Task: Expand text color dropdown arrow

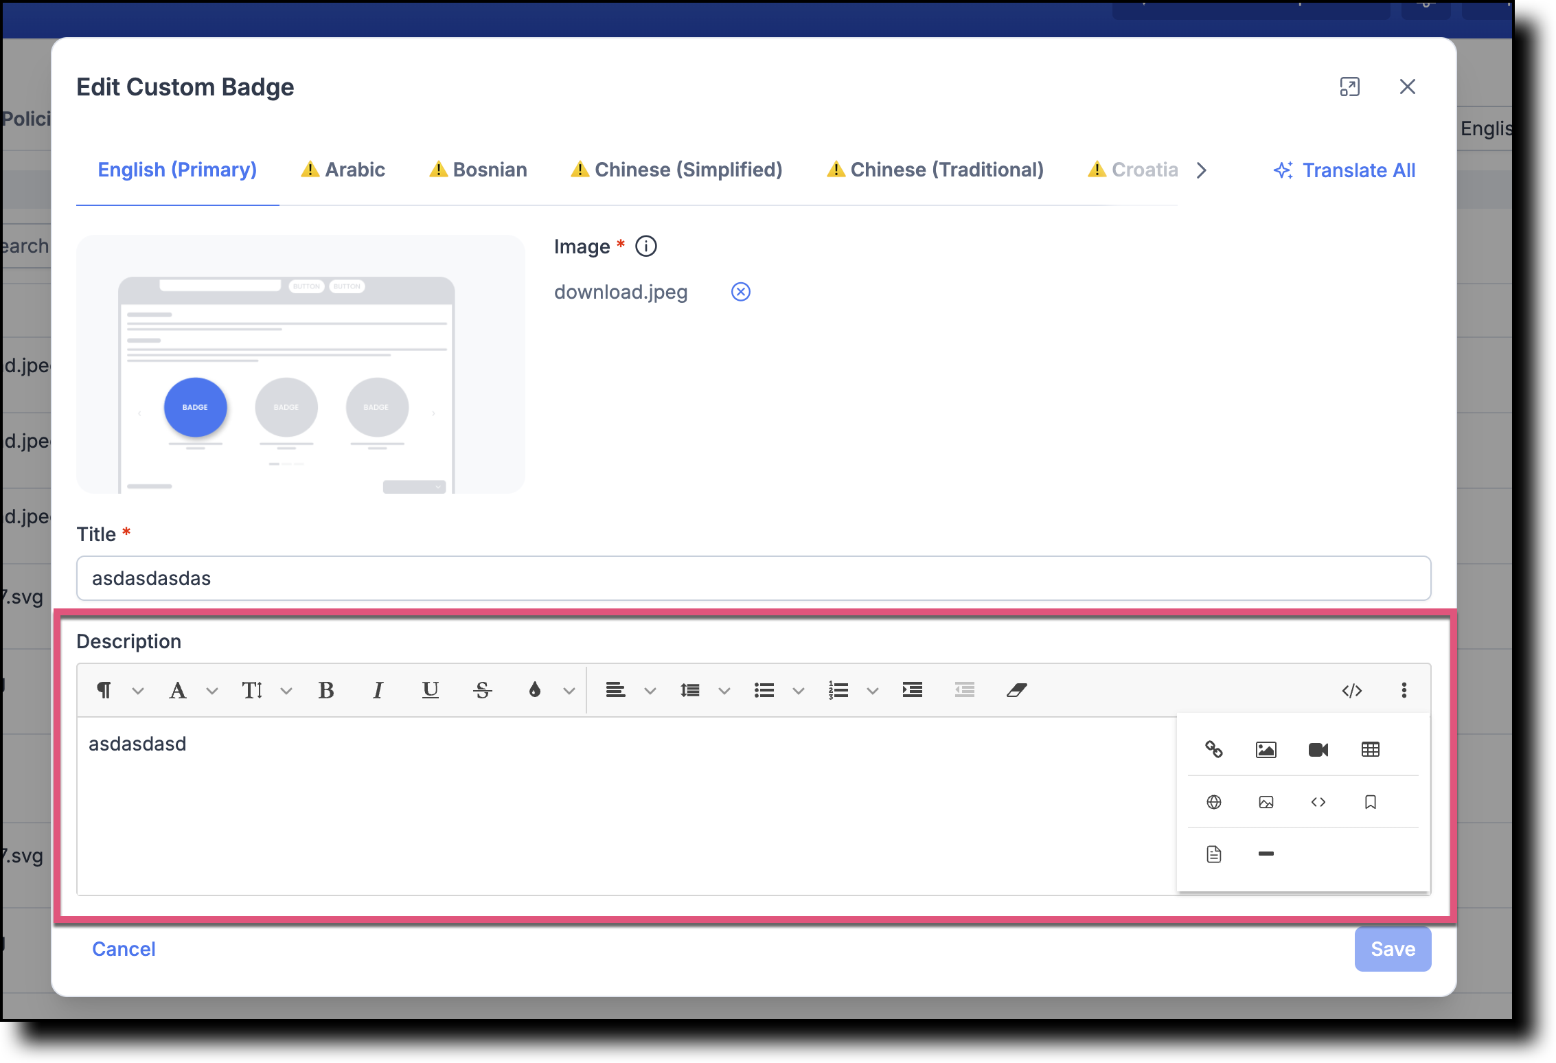Action: [x=569, y=691]
